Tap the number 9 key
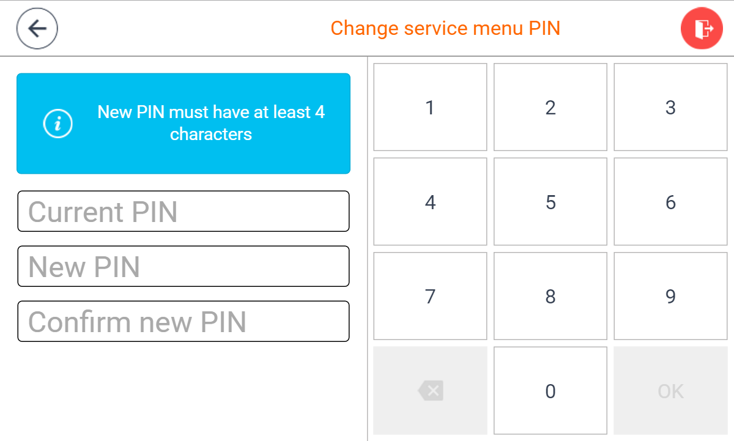Image resolution: width=734 pixels, height=441 pixels. tap(670, 297)
